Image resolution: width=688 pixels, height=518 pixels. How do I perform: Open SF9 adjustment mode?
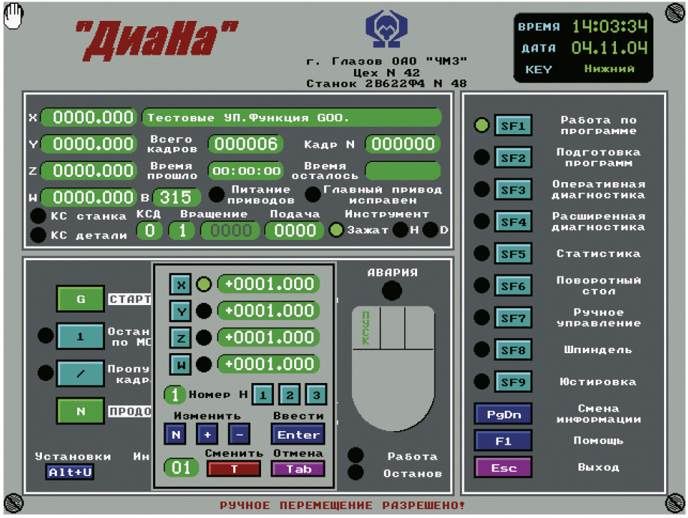(513, 382)
